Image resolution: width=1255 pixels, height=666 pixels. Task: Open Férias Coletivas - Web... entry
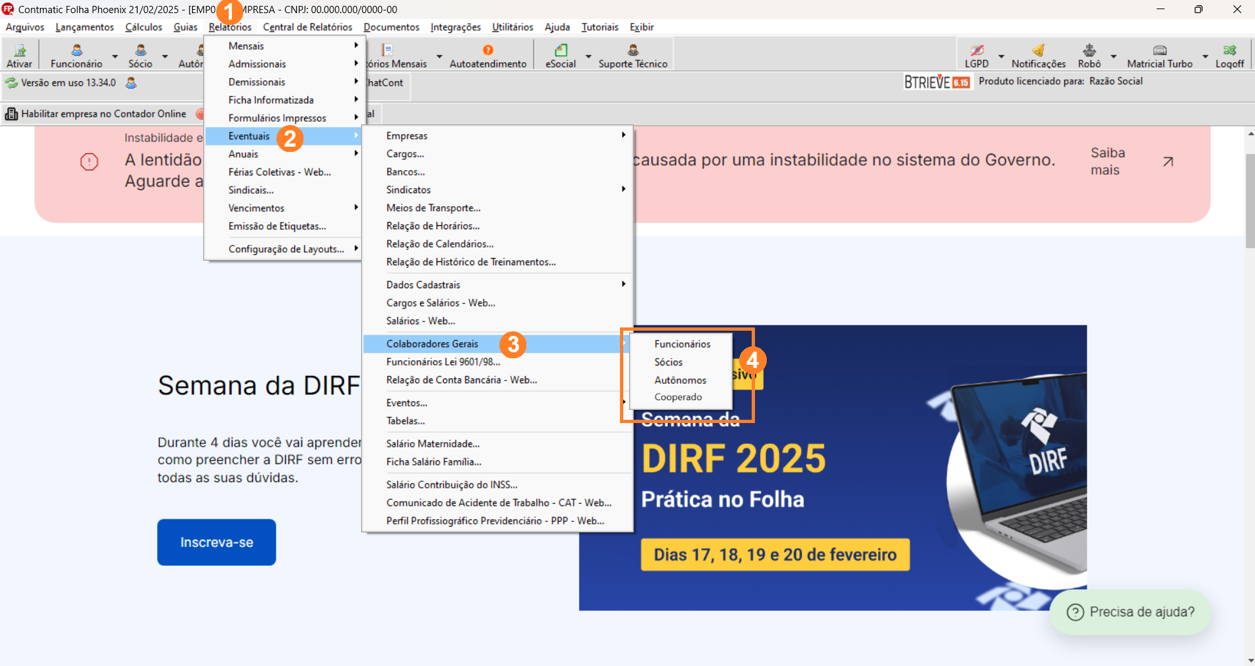pyautogui.click(x=283, y=172)
